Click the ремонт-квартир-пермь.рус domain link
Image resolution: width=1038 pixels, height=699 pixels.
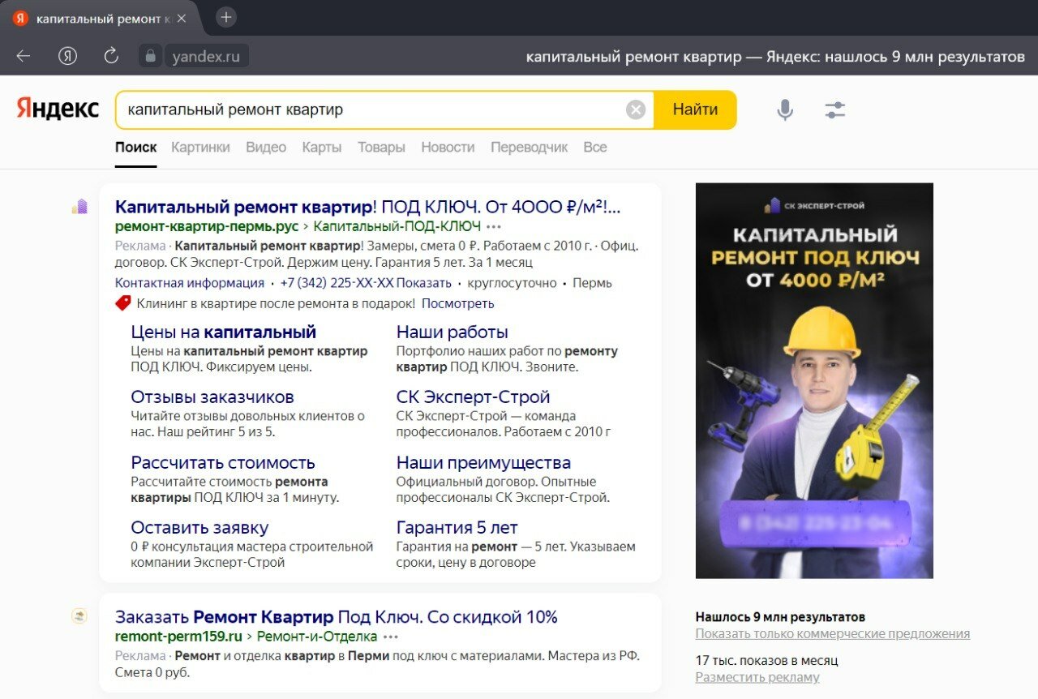click(207, 226)
